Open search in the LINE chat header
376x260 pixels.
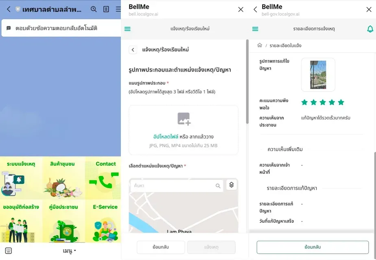coord(94,9)
